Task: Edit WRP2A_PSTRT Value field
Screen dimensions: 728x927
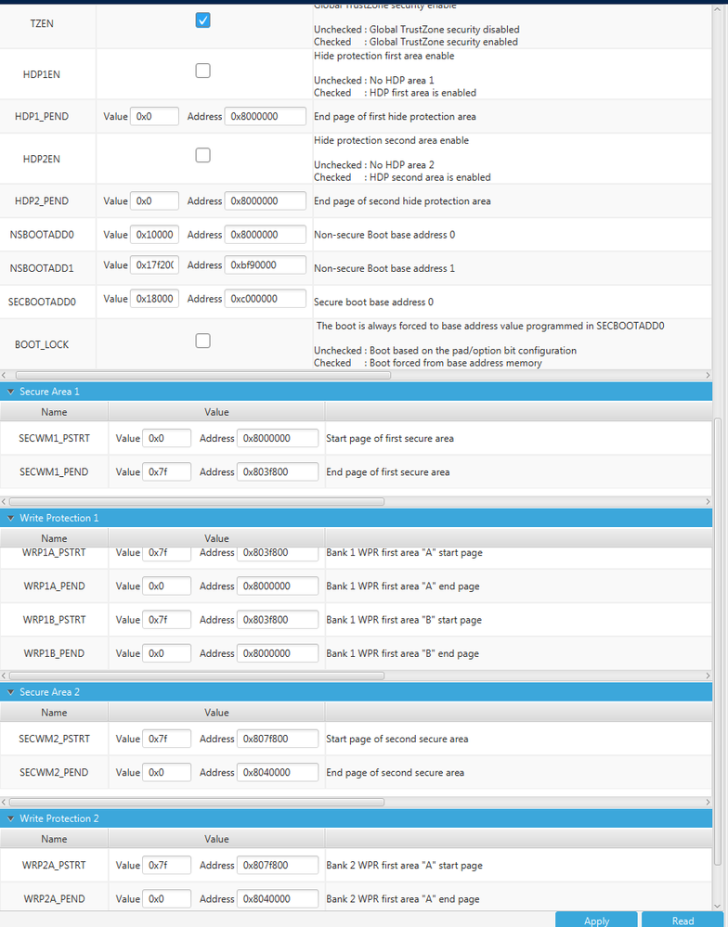Action: pos(167,866)
